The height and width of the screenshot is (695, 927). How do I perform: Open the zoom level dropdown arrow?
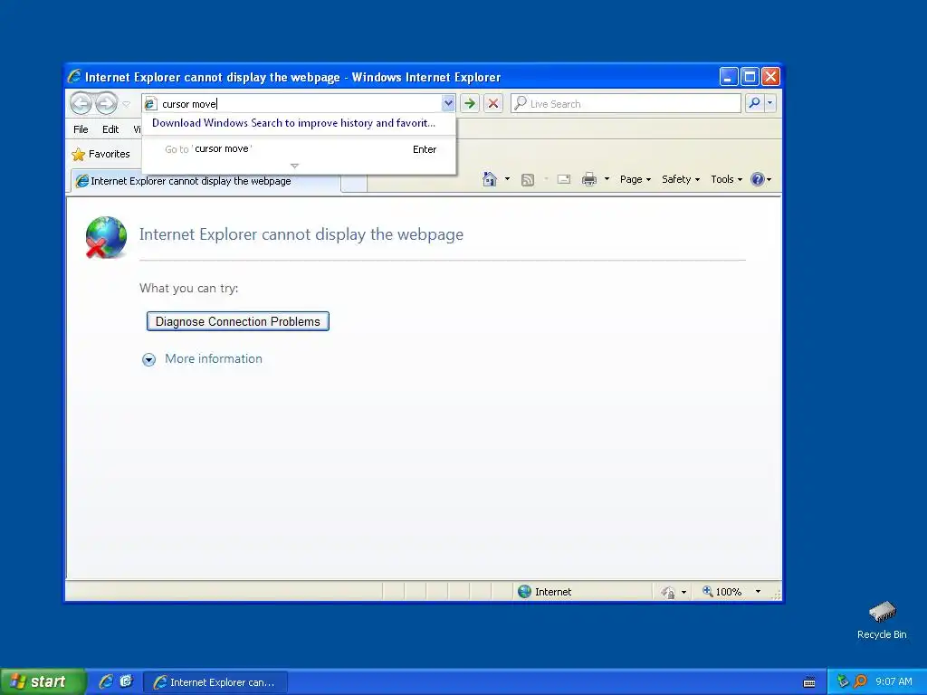click(x=758, y=592)
